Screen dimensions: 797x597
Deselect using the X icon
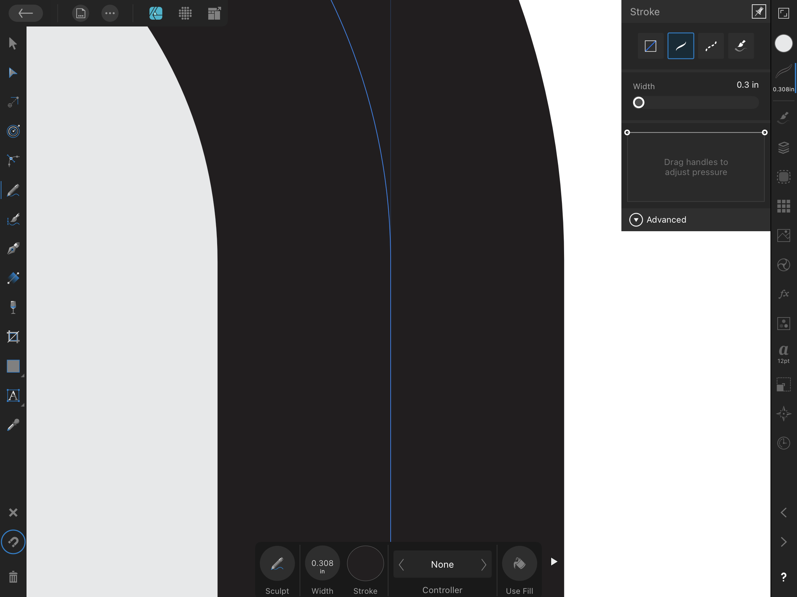point(13,513)
